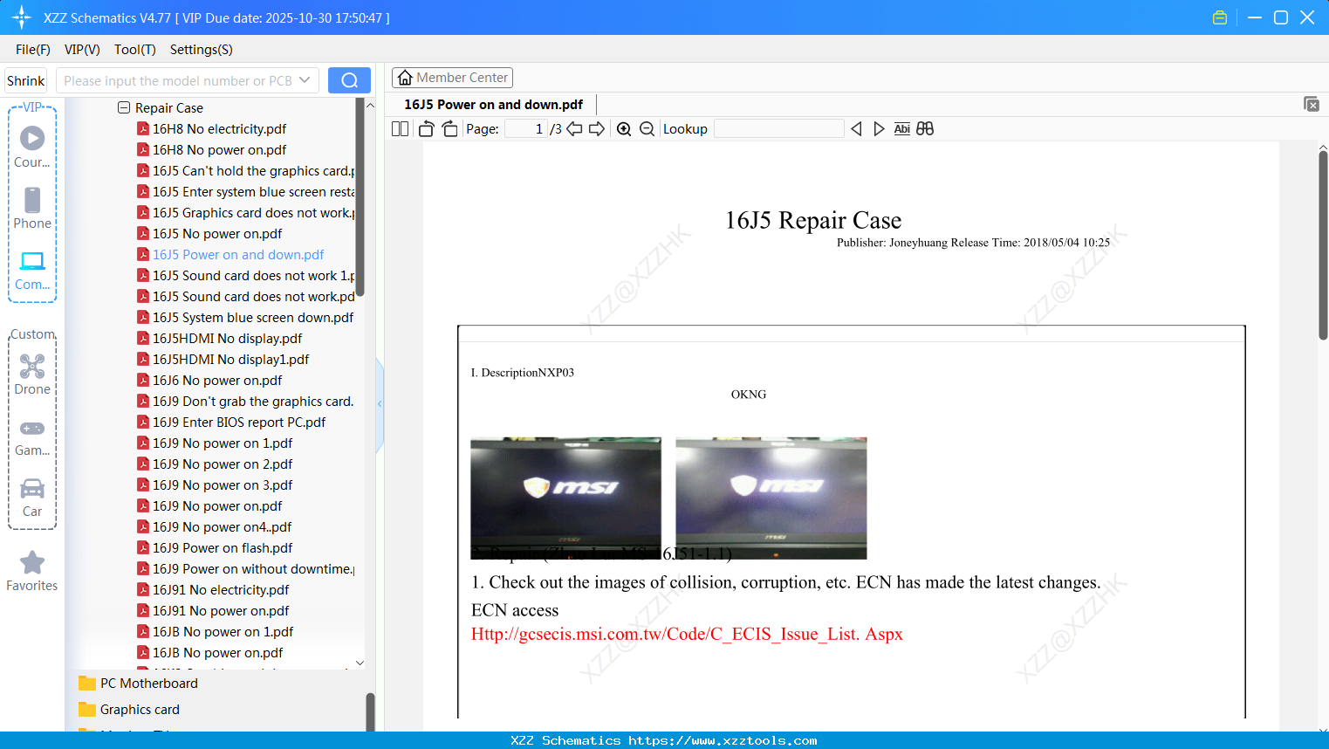1329x749 pixels.
Task: Select the Computer sidebar category
Action: pyautogui.click(x=32, y=270)
